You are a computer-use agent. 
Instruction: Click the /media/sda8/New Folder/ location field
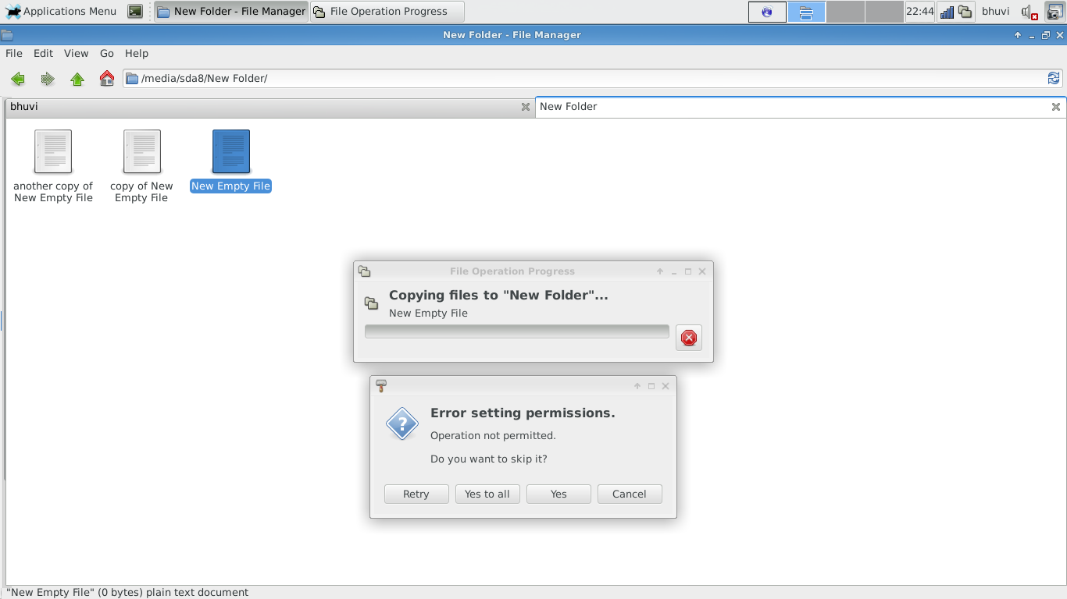586,78
